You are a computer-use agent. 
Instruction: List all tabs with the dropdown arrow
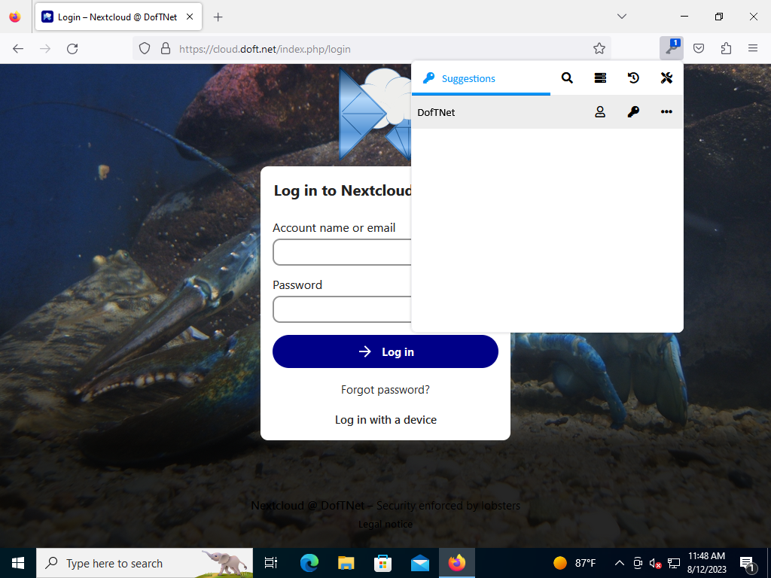(x=622, y=17)
